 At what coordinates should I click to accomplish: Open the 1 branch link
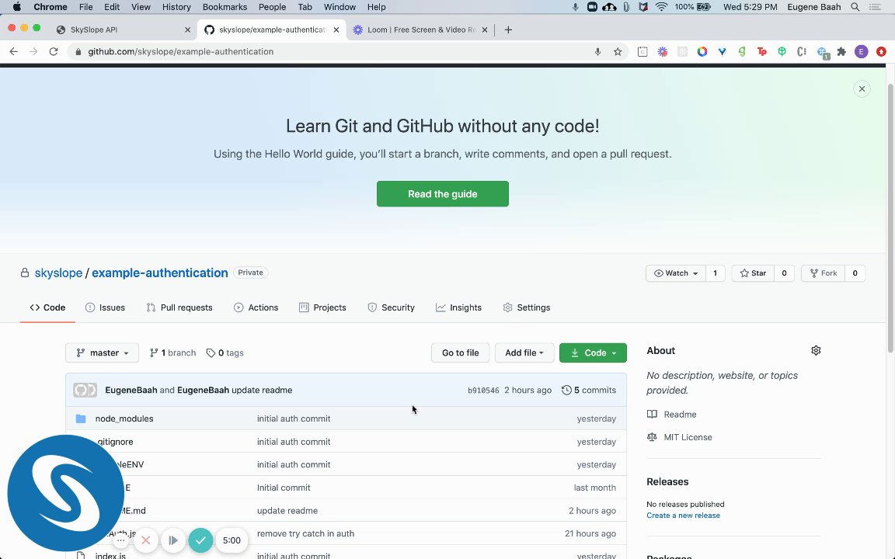click(172, 353)
